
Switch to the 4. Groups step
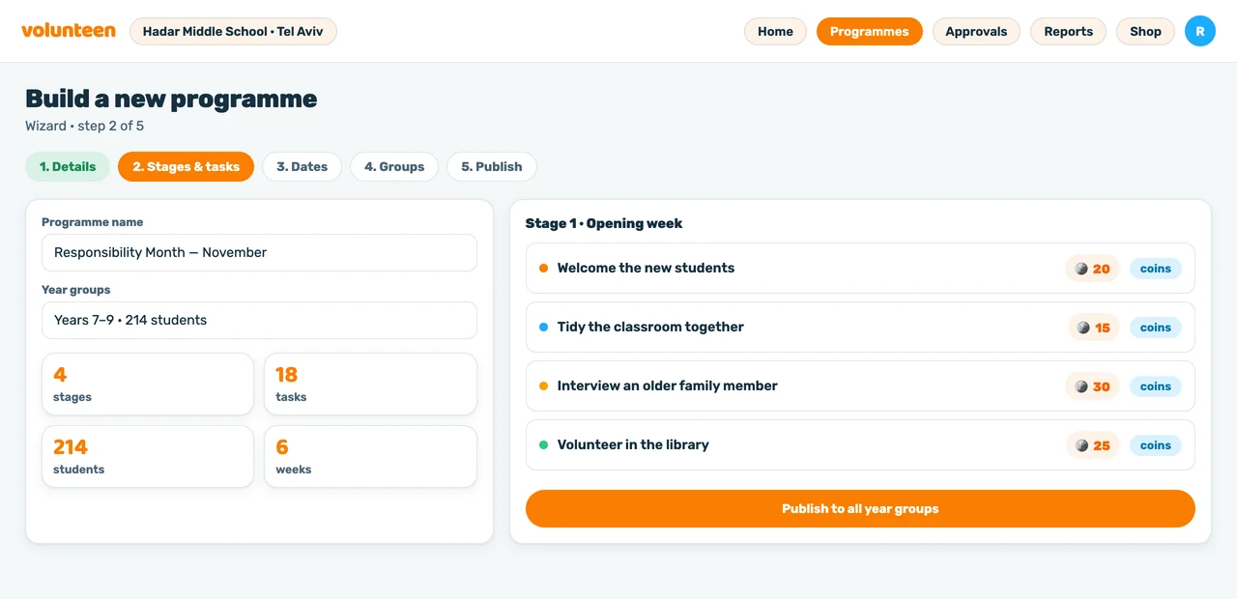coord(394,166)
